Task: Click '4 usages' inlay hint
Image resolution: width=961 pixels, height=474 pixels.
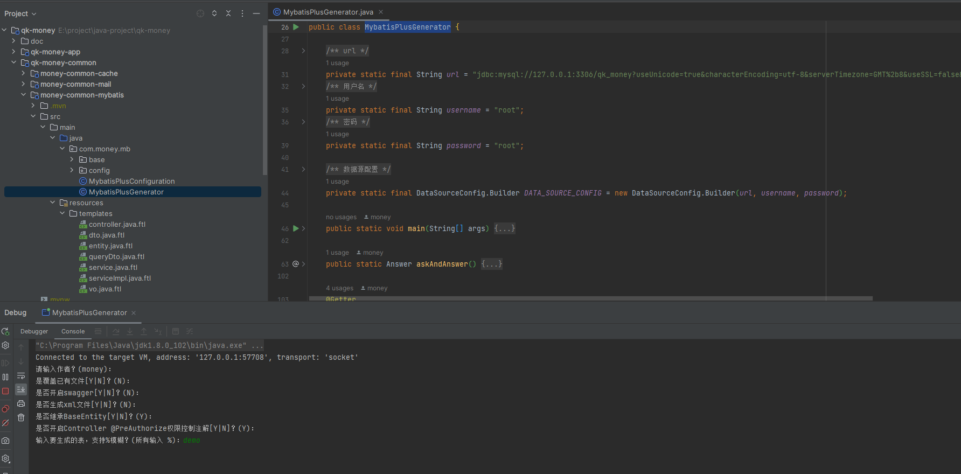Action: tap(340, 288)
